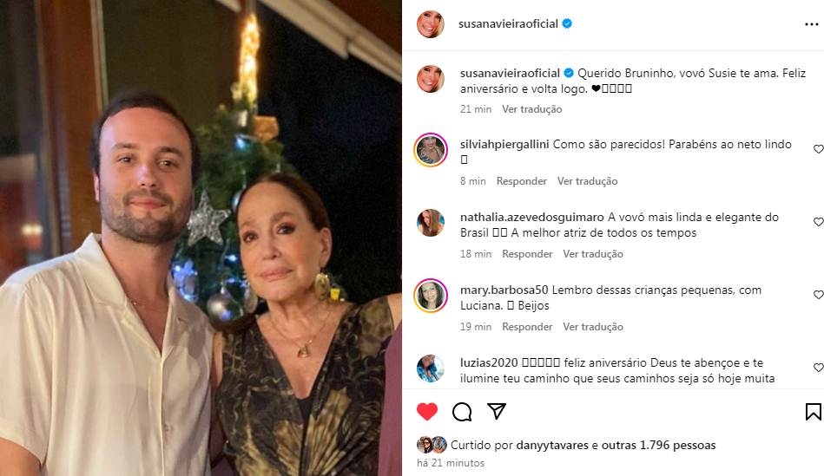Click the post photo

pos(201,238)
